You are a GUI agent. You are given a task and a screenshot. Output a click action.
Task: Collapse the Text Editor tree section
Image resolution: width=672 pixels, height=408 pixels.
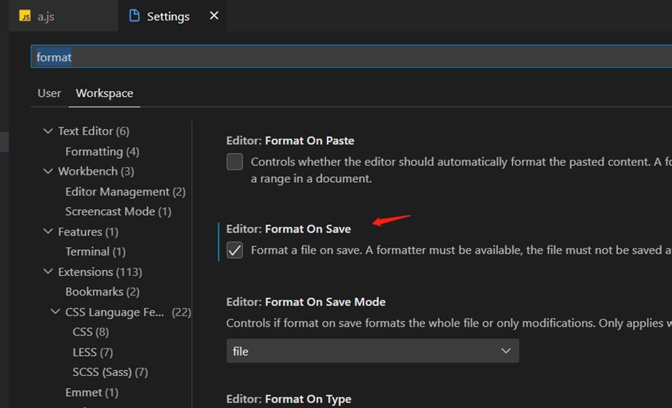tap(49, 131)
